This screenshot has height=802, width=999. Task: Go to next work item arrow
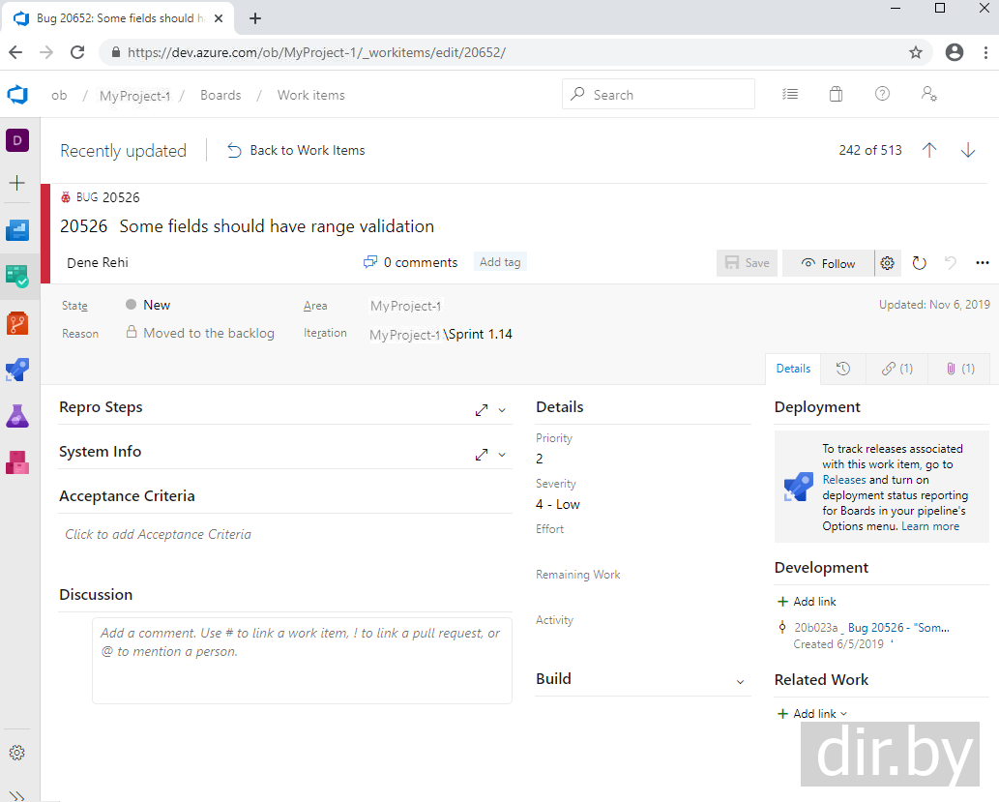(968, 150)
